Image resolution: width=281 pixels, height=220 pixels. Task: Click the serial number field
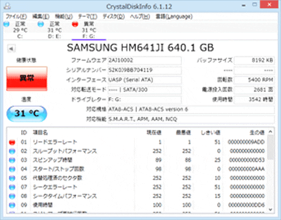144,70
